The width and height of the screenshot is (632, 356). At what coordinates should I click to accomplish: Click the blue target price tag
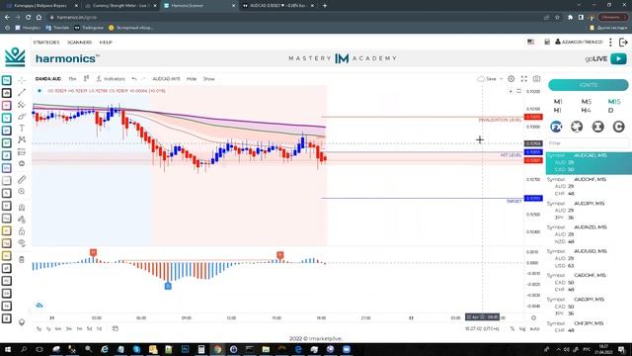(533, 198)
